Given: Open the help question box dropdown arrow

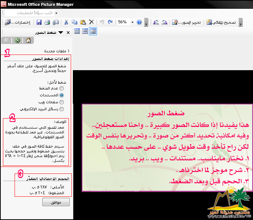Looking at the screenshot, I should [56, 13].
